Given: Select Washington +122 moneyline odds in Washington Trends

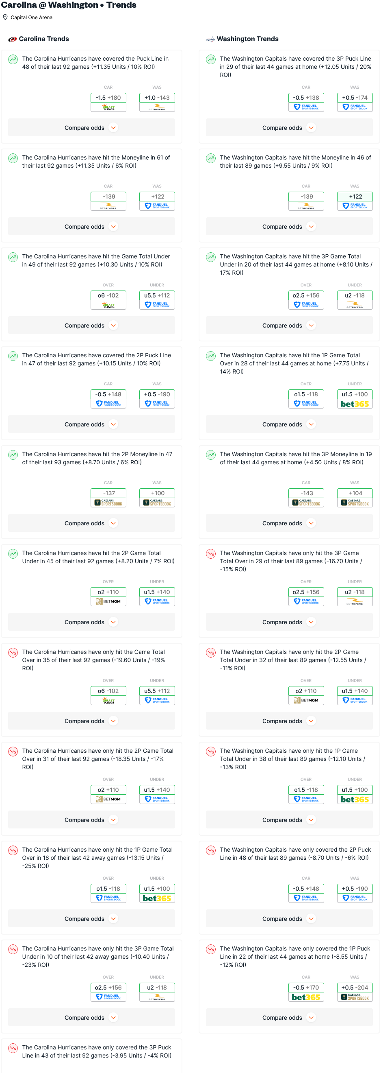Looking at the screenshot, I should point(355,197).
